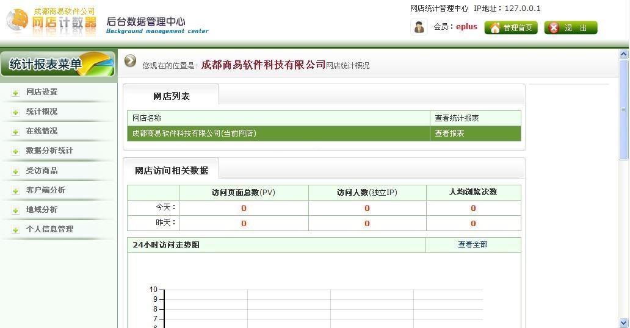
Task: Click the 访问页面总数(PV) column header
Action: [x=244, y=192]
